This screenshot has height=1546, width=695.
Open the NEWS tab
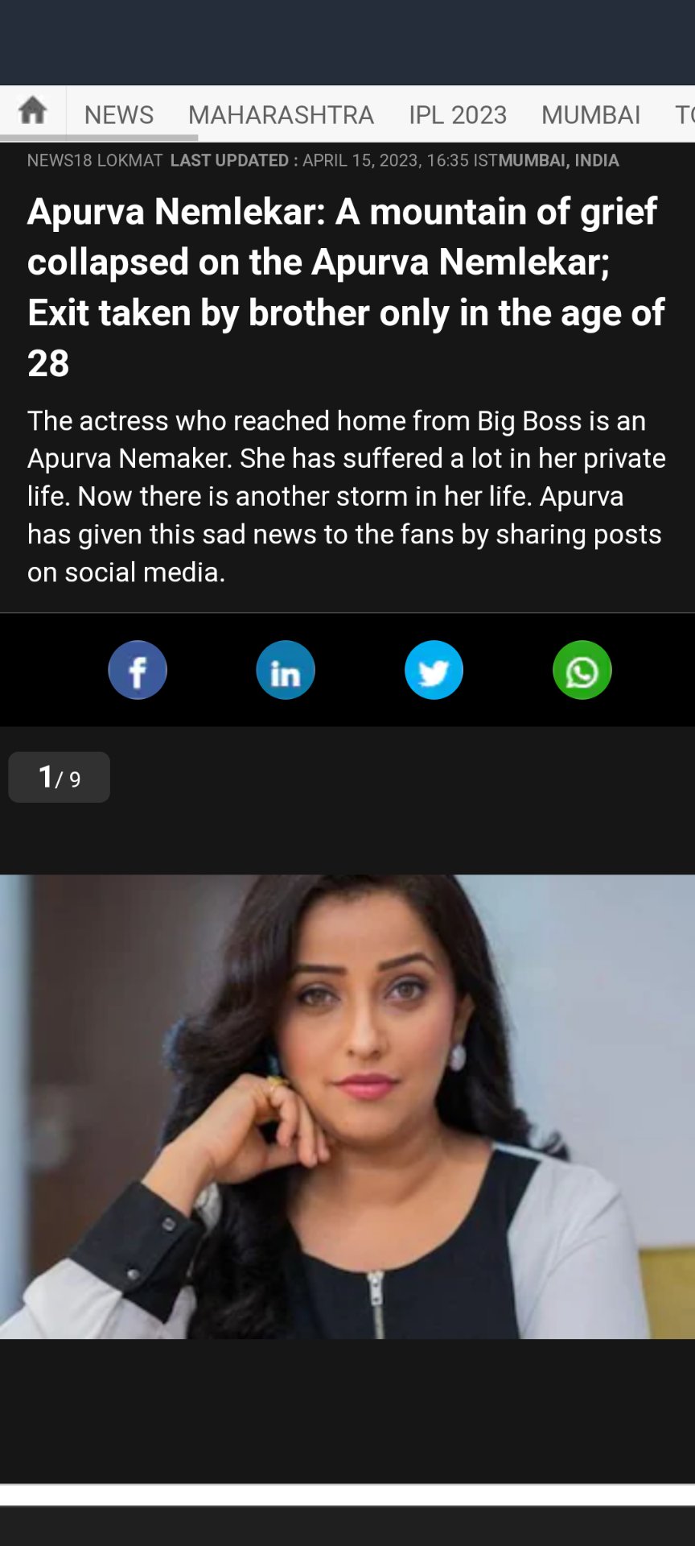(119, 115)
